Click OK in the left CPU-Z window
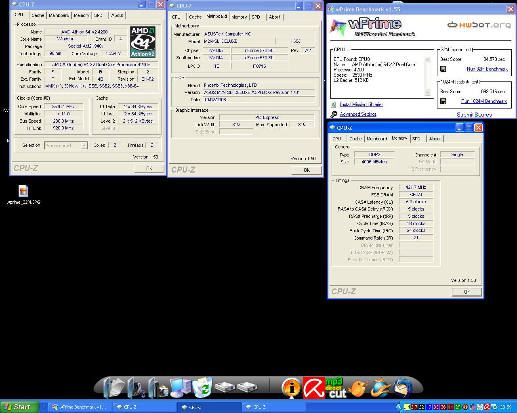Image resolution: width=517 pixels, height=413 pixels. (x=149, y=169)
